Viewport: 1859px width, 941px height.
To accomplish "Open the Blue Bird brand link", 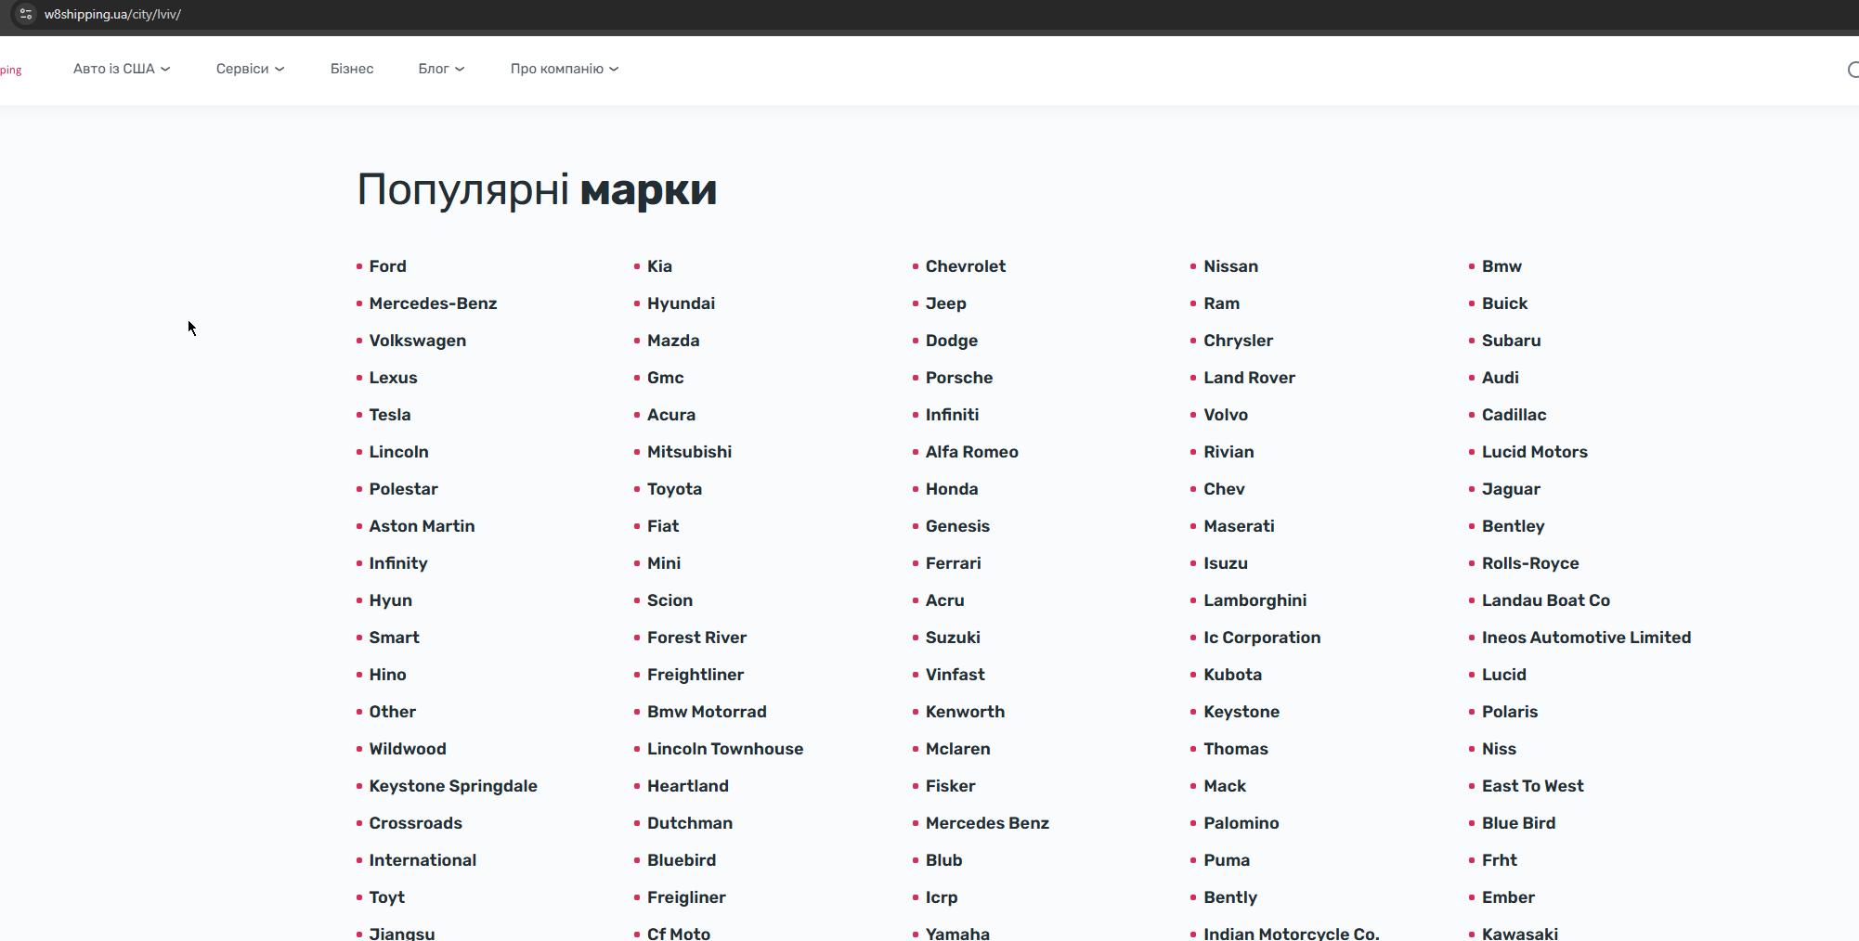I will pyautogui.click(x=1519, y=823).
